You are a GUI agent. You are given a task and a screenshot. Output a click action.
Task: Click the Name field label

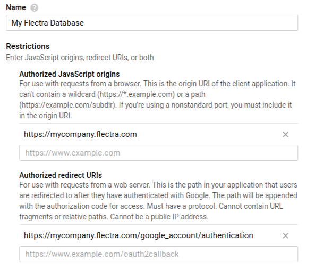pos(16,7)
